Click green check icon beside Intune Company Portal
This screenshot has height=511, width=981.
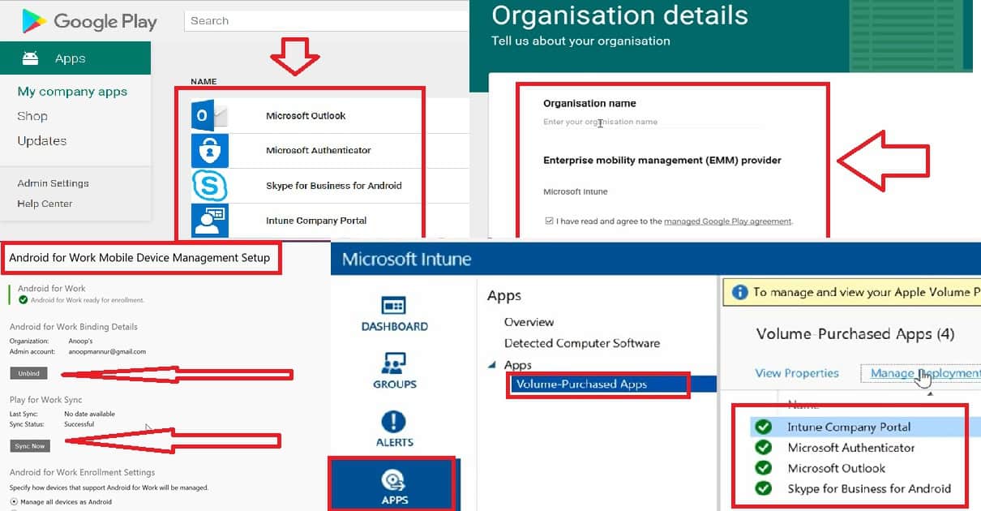763,427
